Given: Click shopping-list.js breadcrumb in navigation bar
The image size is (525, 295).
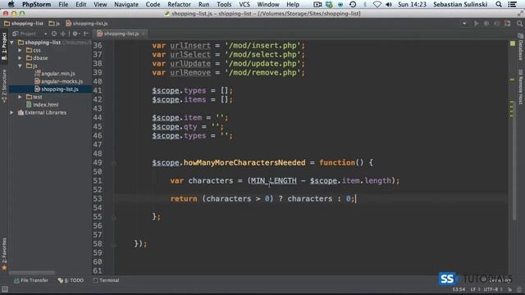Looking at the screenshot, I should [87, 24].
